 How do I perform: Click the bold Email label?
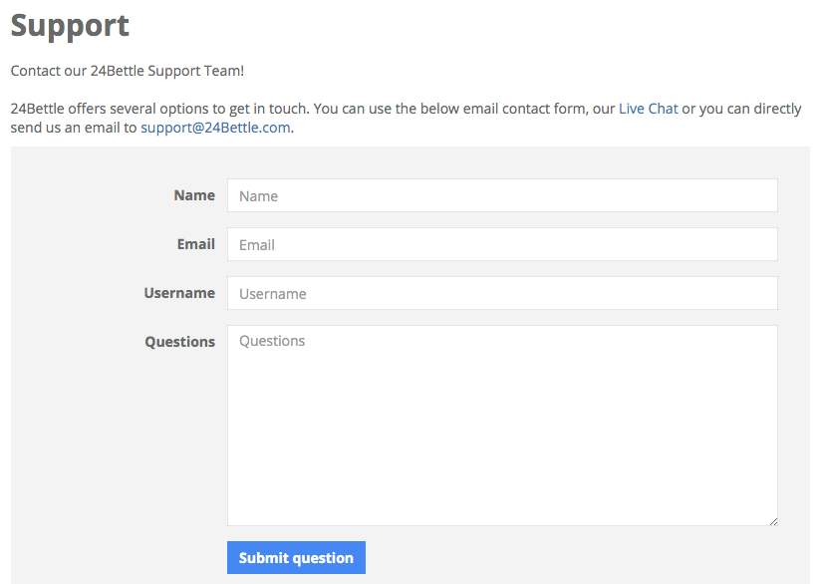coord(196,244)
